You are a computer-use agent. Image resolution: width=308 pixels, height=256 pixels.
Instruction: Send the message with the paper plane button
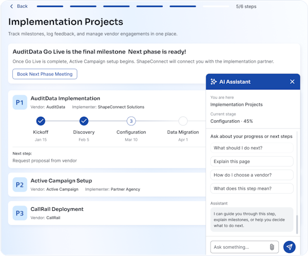pyautogui.click(x=290, y=247)
